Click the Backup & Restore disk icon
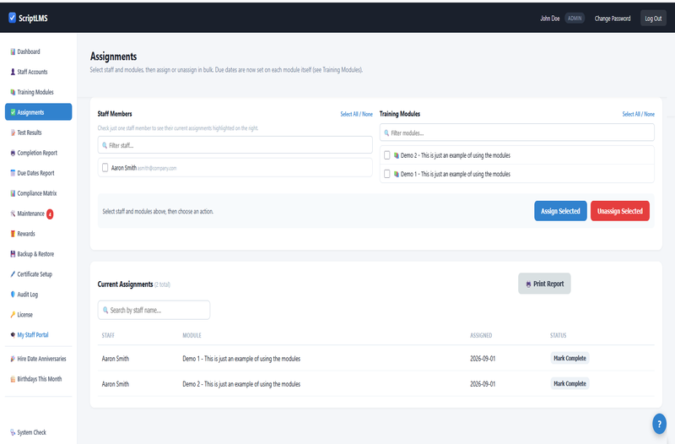 coord(13,254)
